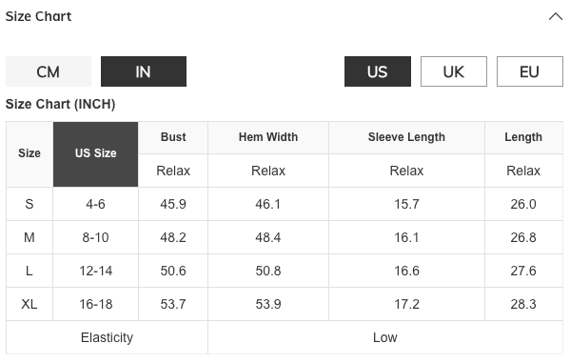Select the size M row label
The width and height of the screenshot is (570, 363).
point(29,237)
